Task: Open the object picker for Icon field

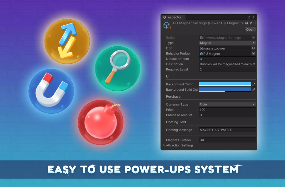Action: [x=253, y=48]
